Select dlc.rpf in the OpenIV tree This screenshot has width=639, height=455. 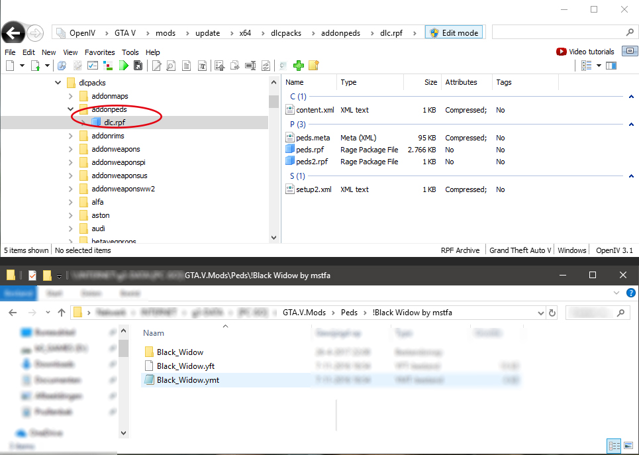(x=115, y=123)
